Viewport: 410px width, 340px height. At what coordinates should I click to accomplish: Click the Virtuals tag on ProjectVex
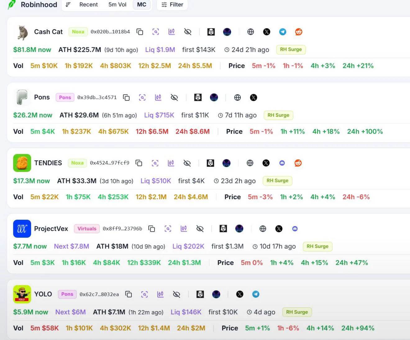pyautogui.click(x=87, y=229)
